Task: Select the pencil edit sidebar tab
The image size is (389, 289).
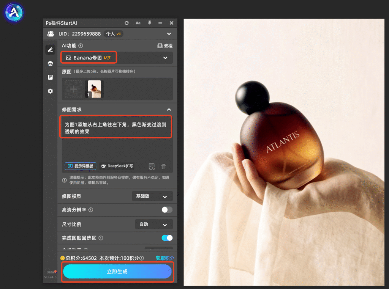Action: click(51, 50)
